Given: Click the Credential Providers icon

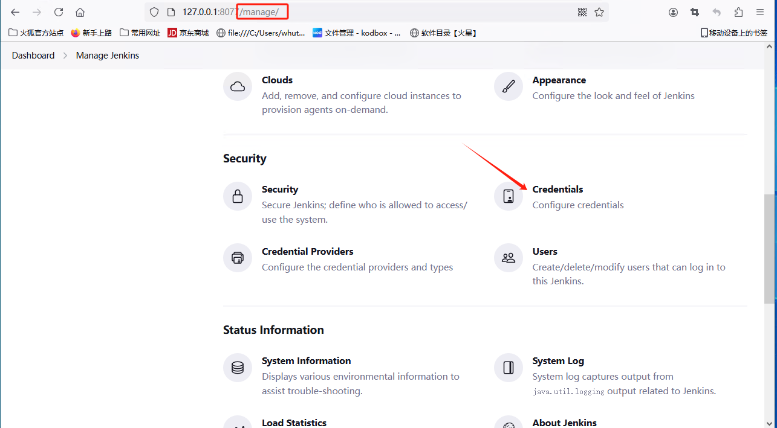Looking at the screenshot, I should pyautogui.click(x=238, y=258).
